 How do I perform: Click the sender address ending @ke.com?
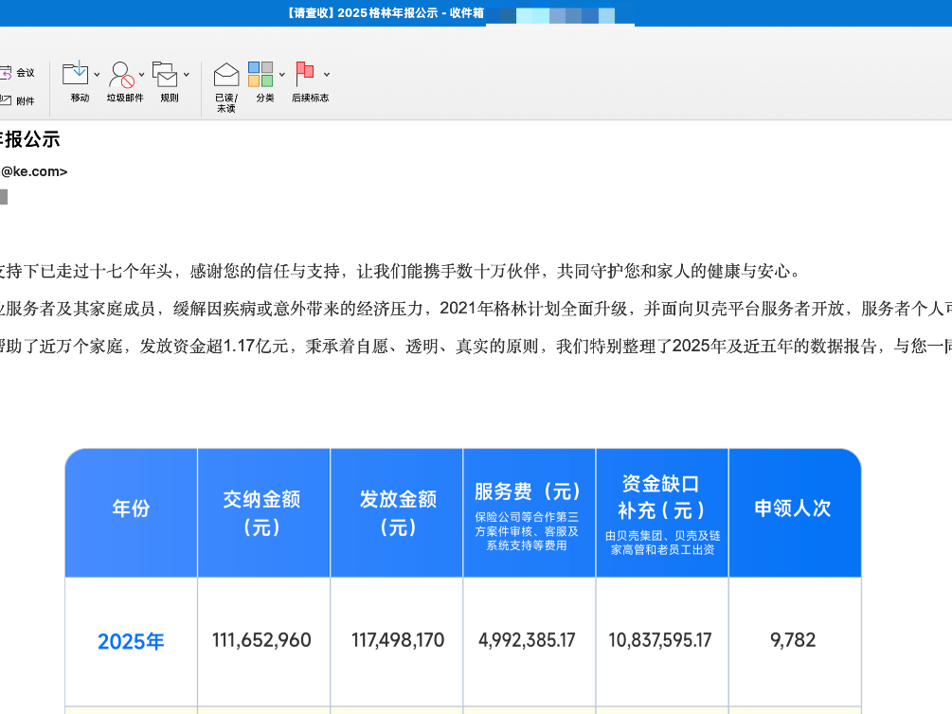tap(34, 171)
